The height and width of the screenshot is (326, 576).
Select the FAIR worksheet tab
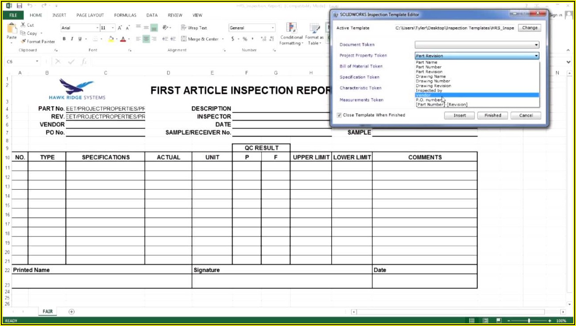click(47, 312)
